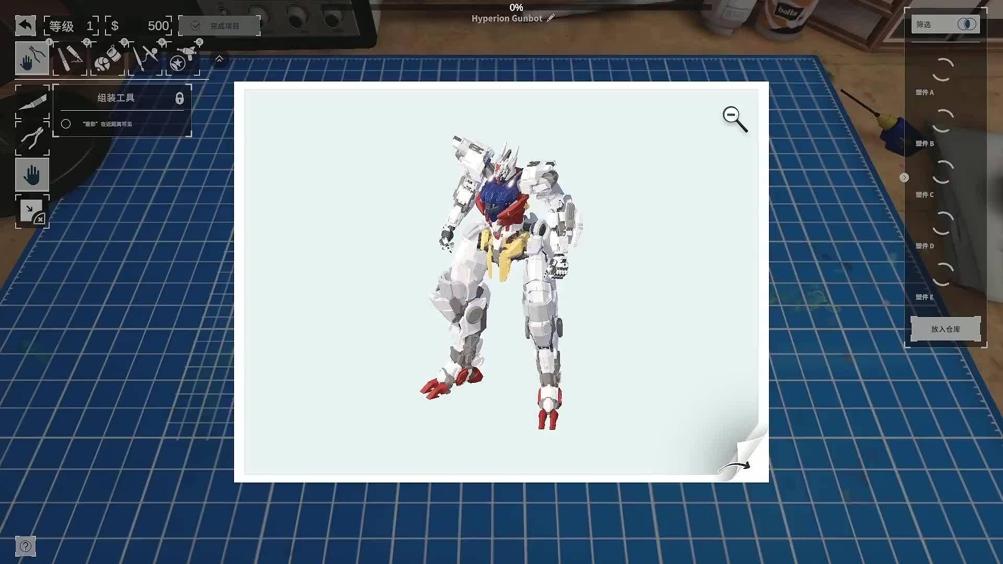Select the file and scribing tools category
Viewport: 1003px width, 564px height.
[70, 58]
